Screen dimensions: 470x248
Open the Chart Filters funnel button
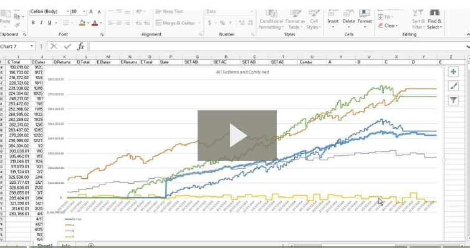(x=453, y=100)
